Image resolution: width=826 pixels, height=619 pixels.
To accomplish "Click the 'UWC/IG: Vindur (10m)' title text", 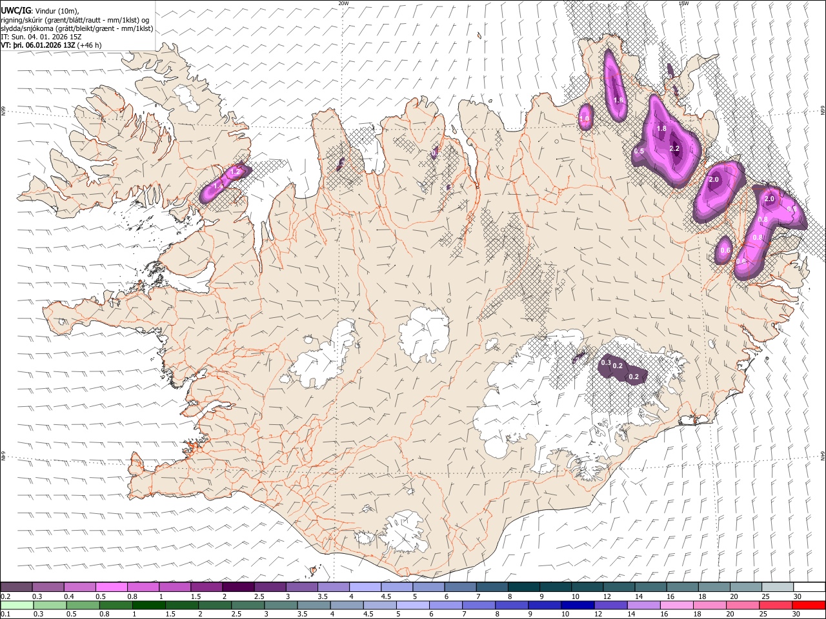I will click(40, 11).
